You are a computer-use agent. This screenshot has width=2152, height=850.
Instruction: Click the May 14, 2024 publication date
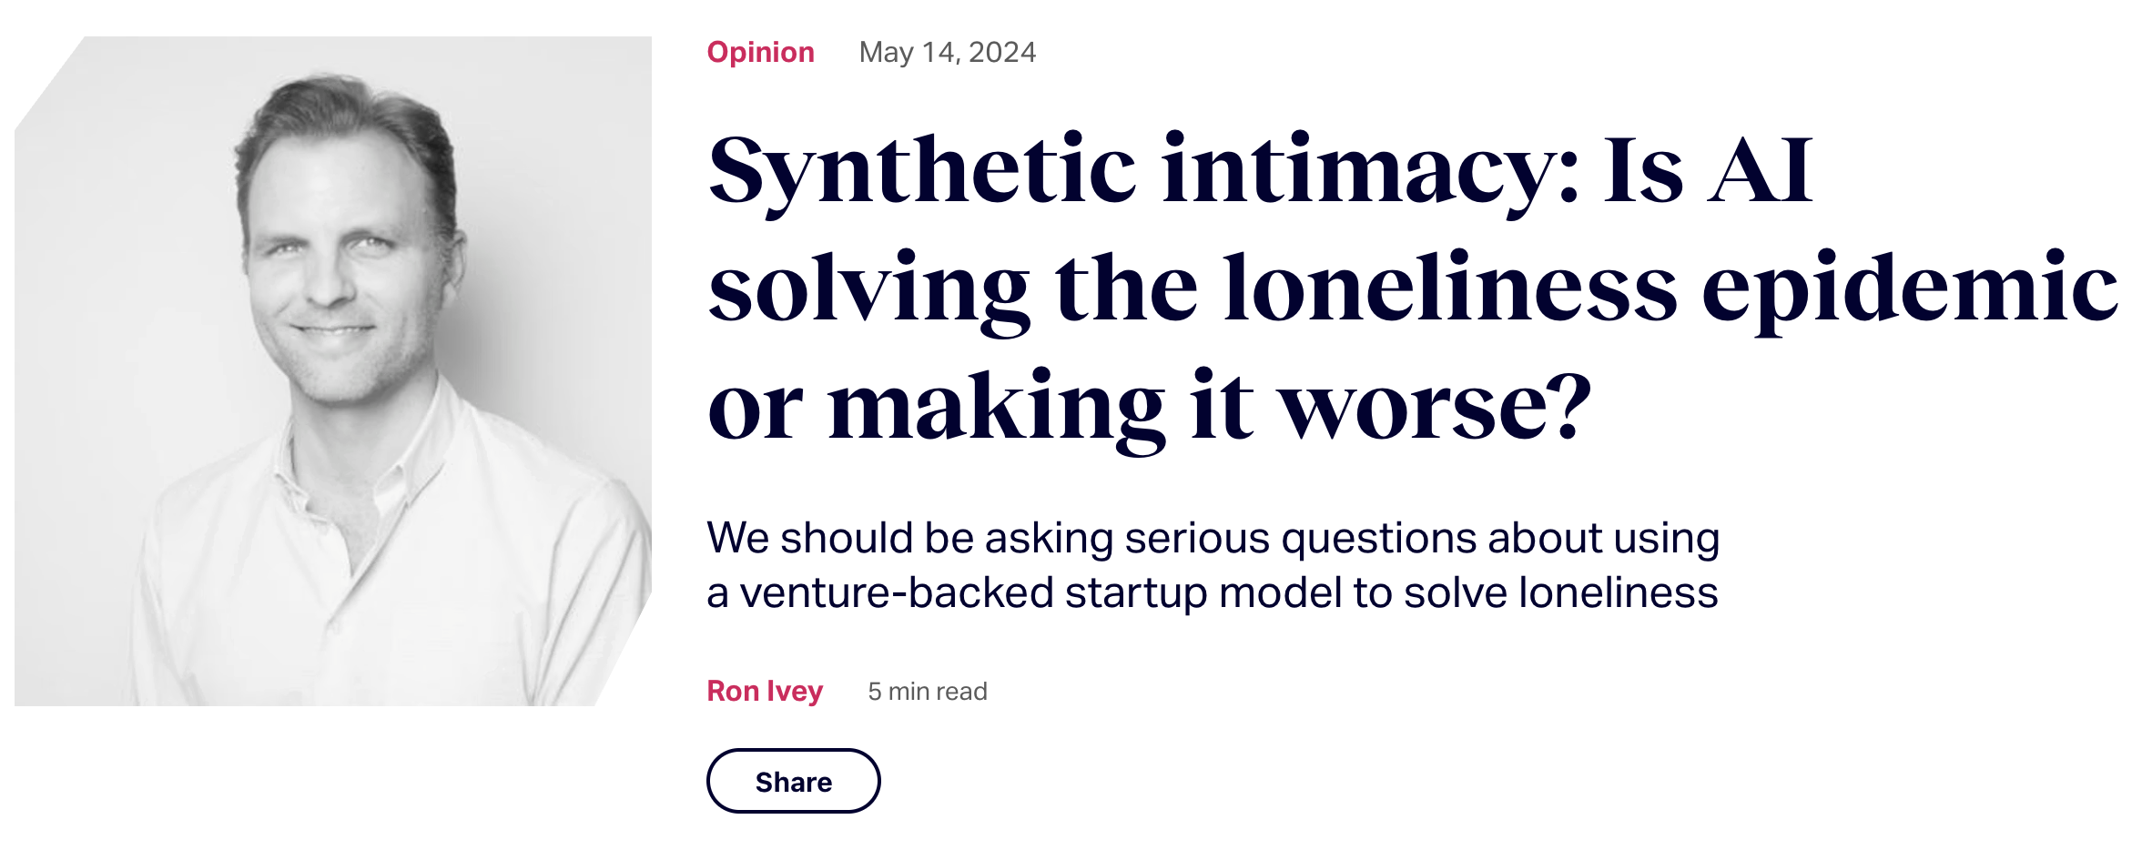pos(948,53)
